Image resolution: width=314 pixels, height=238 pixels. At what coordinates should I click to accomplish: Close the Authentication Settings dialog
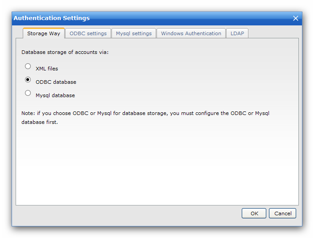(x=296, y=18)
